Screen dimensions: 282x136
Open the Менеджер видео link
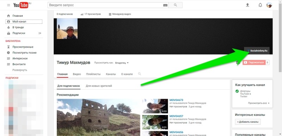pos(122,14)
